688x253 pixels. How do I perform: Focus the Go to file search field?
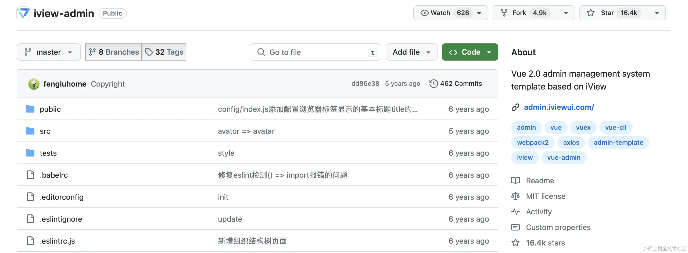point(315,52)
